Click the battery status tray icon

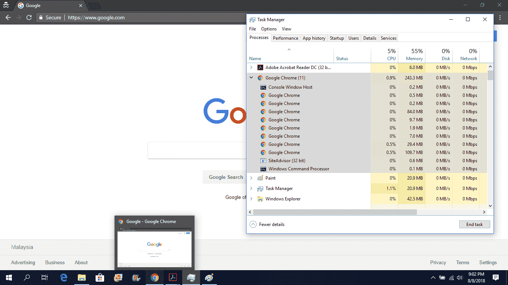point(442,278)
